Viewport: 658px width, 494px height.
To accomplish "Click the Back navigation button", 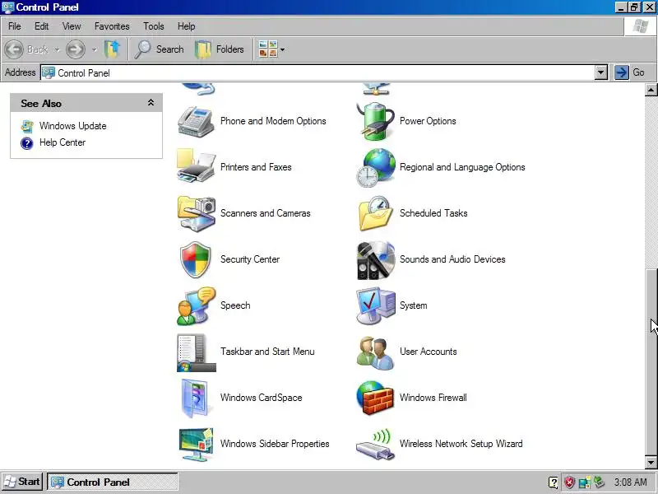I will (x=26, y=49).
